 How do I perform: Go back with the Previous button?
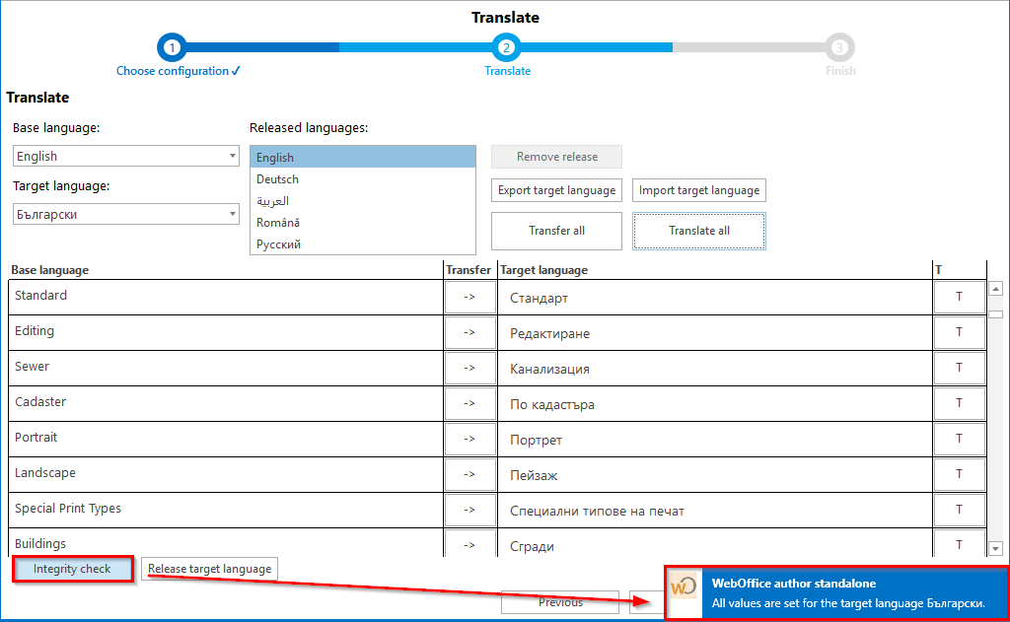click(x=560, y=602)
